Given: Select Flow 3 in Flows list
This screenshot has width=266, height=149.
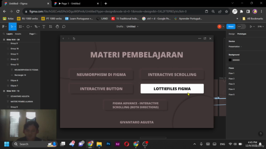Looking at the screenshot, I should (x=232, y=84).
